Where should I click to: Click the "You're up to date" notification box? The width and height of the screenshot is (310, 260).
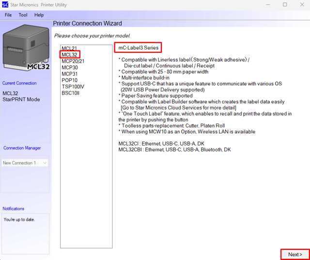[x=25, y=234]
